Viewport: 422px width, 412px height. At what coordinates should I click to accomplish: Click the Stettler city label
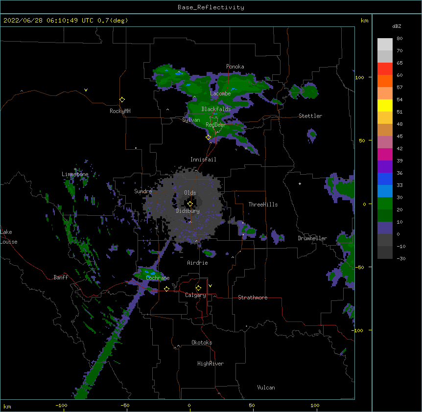pos(310,116)
